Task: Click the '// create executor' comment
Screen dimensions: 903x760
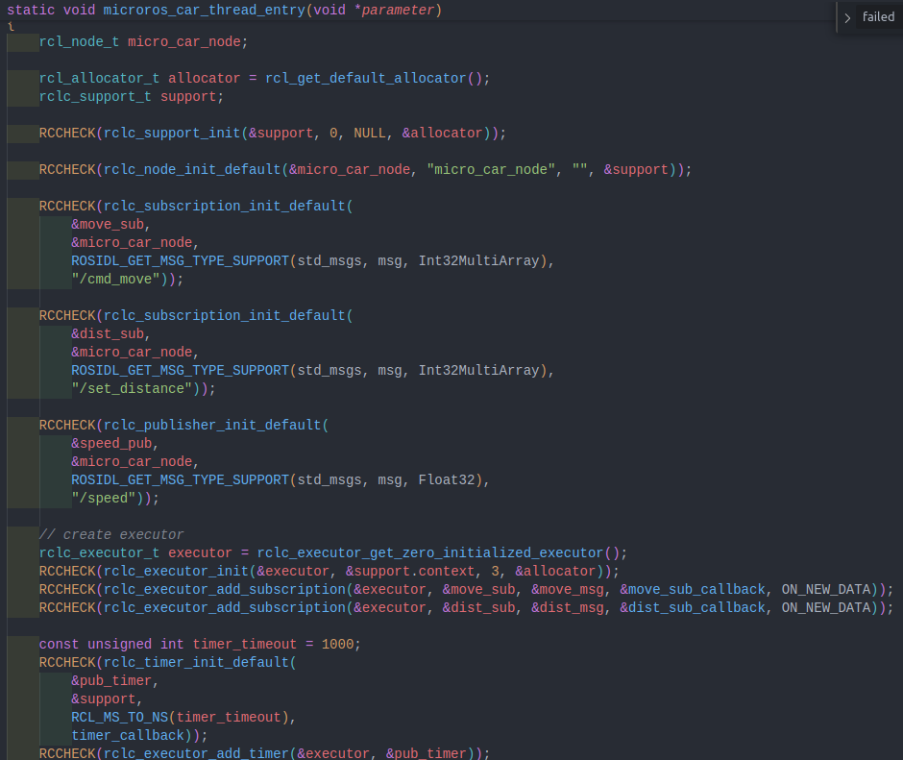Action: 111,534
